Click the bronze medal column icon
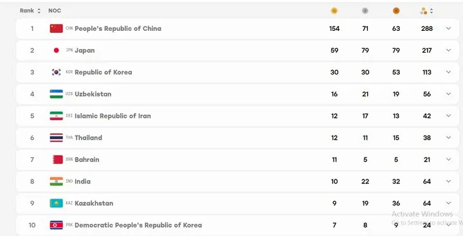Screen dimensions: 463x236 point(396,11)
